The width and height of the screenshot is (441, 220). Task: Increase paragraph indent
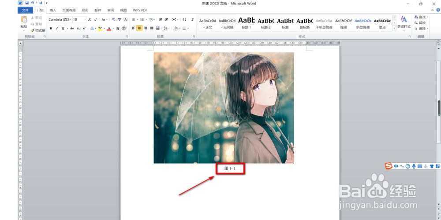167,20
